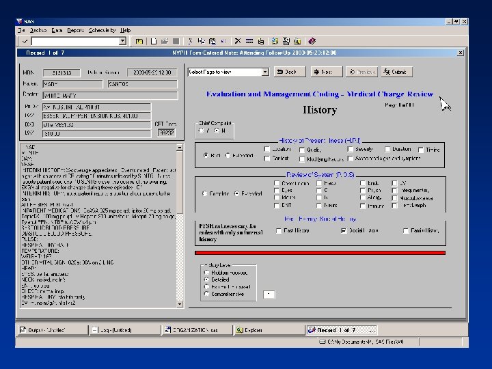Click the SAS help book icon
Screen dimensions: 492x369
click(312, 41)
